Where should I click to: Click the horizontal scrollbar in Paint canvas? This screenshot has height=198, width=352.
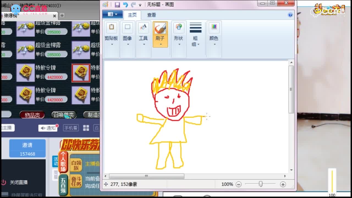(147, 176)
